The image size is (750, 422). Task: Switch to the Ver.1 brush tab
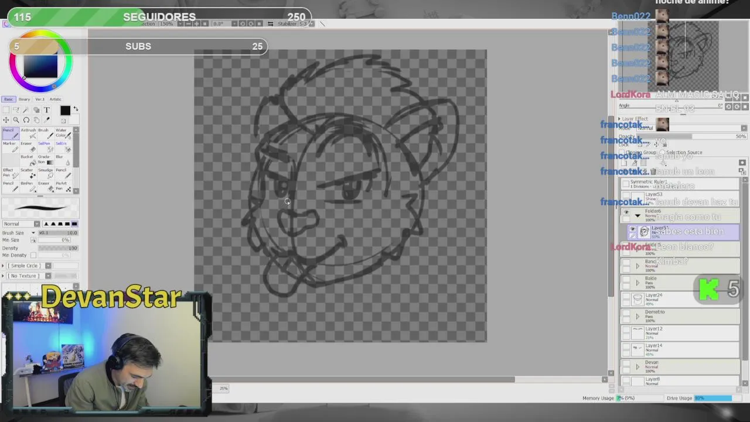tap(40, 99)
